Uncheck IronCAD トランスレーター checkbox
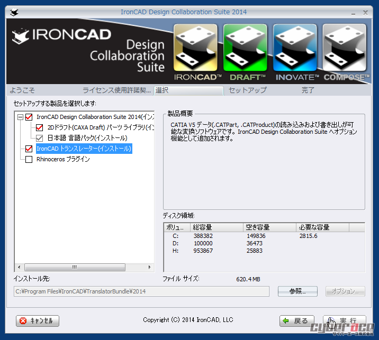The height and width of the screenshot is (340, 379). (x=29, y=149)
